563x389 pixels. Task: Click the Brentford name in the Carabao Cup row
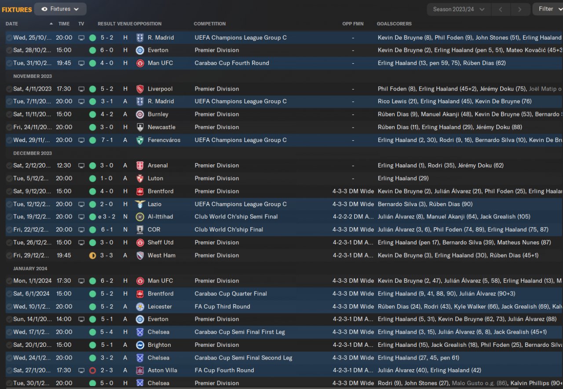point(161,294)
